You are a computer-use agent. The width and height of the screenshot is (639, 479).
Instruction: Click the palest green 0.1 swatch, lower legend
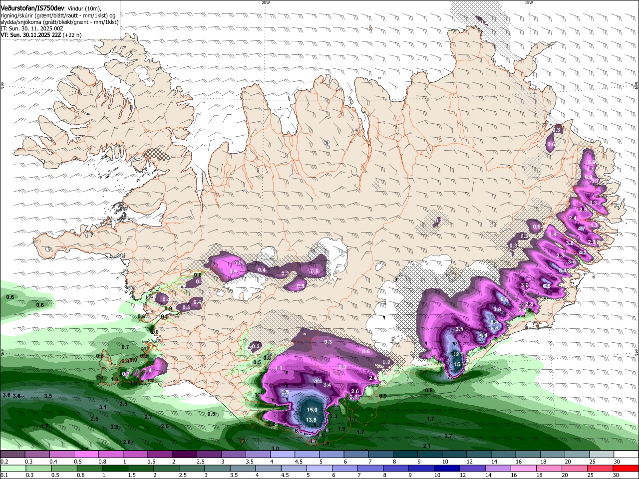[x=12, y=469]
